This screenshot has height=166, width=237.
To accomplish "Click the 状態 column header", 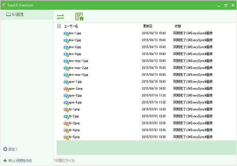I will pos(178,26).
